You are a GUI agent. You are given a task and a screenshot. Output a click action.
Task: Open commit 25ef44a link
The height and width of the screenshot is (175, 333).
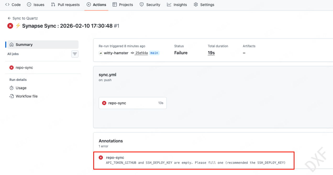(141, 53)
